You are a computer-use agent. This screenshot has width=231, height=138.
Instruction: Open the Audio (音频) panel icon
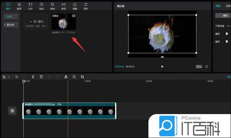point(19,6)
